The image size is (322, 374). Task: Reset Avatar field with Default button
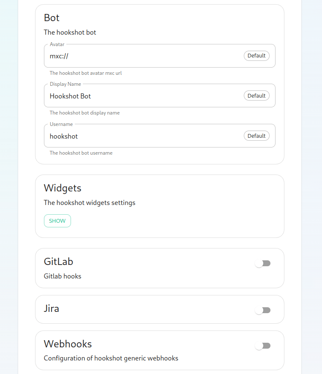pyautogui.click(x=257, y=56)
